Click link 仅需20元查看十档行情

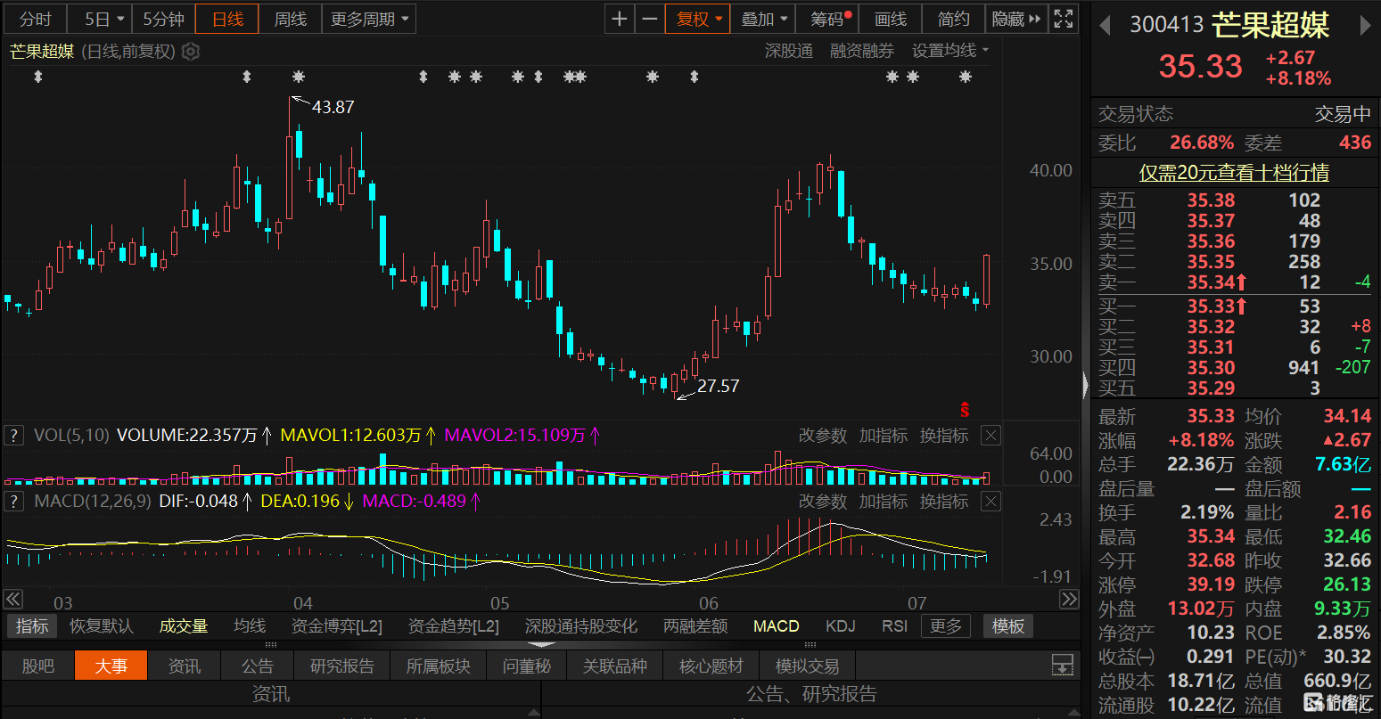(x=1235, y=173)
